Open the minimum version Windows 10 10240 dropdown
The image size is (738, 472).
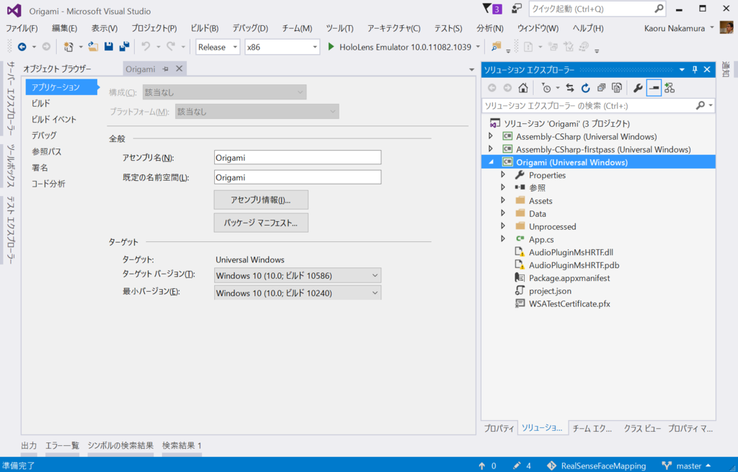pos(298,293)
